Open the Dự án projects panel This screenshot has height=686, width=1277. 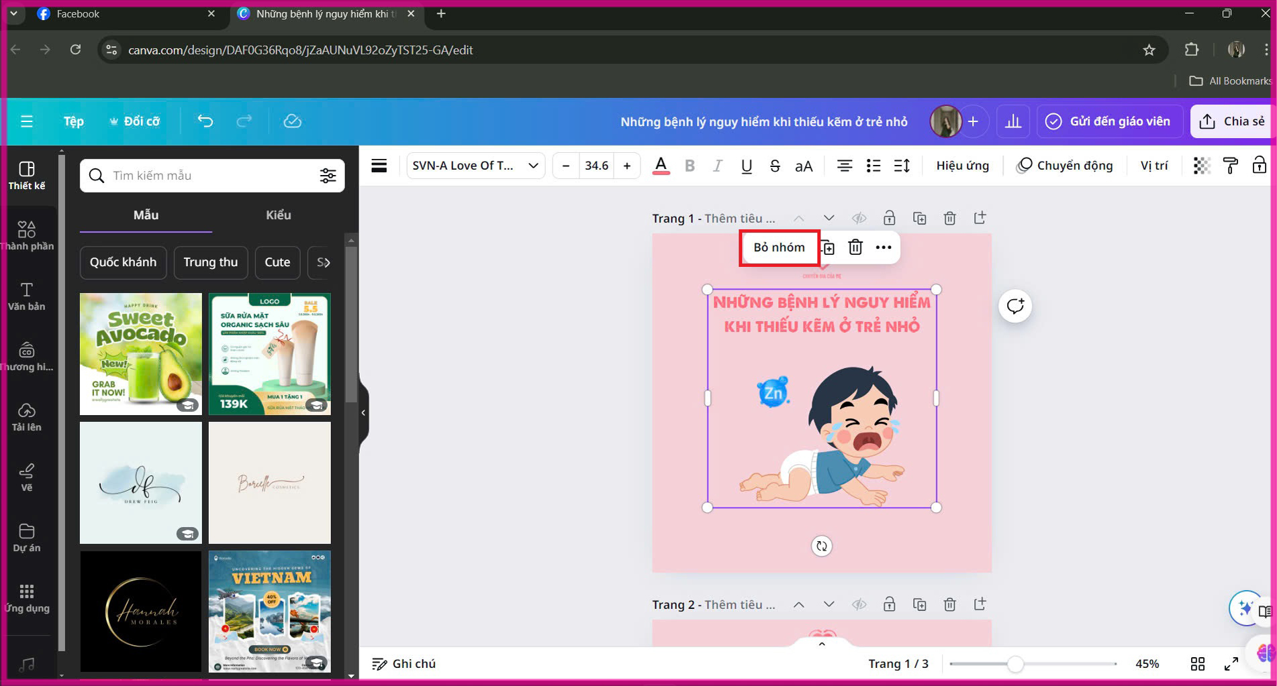(27, 537)
